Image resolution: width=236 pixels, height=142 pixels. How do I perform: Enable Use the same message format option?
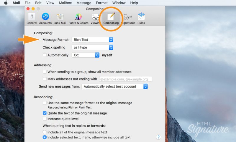pos(45,103)
